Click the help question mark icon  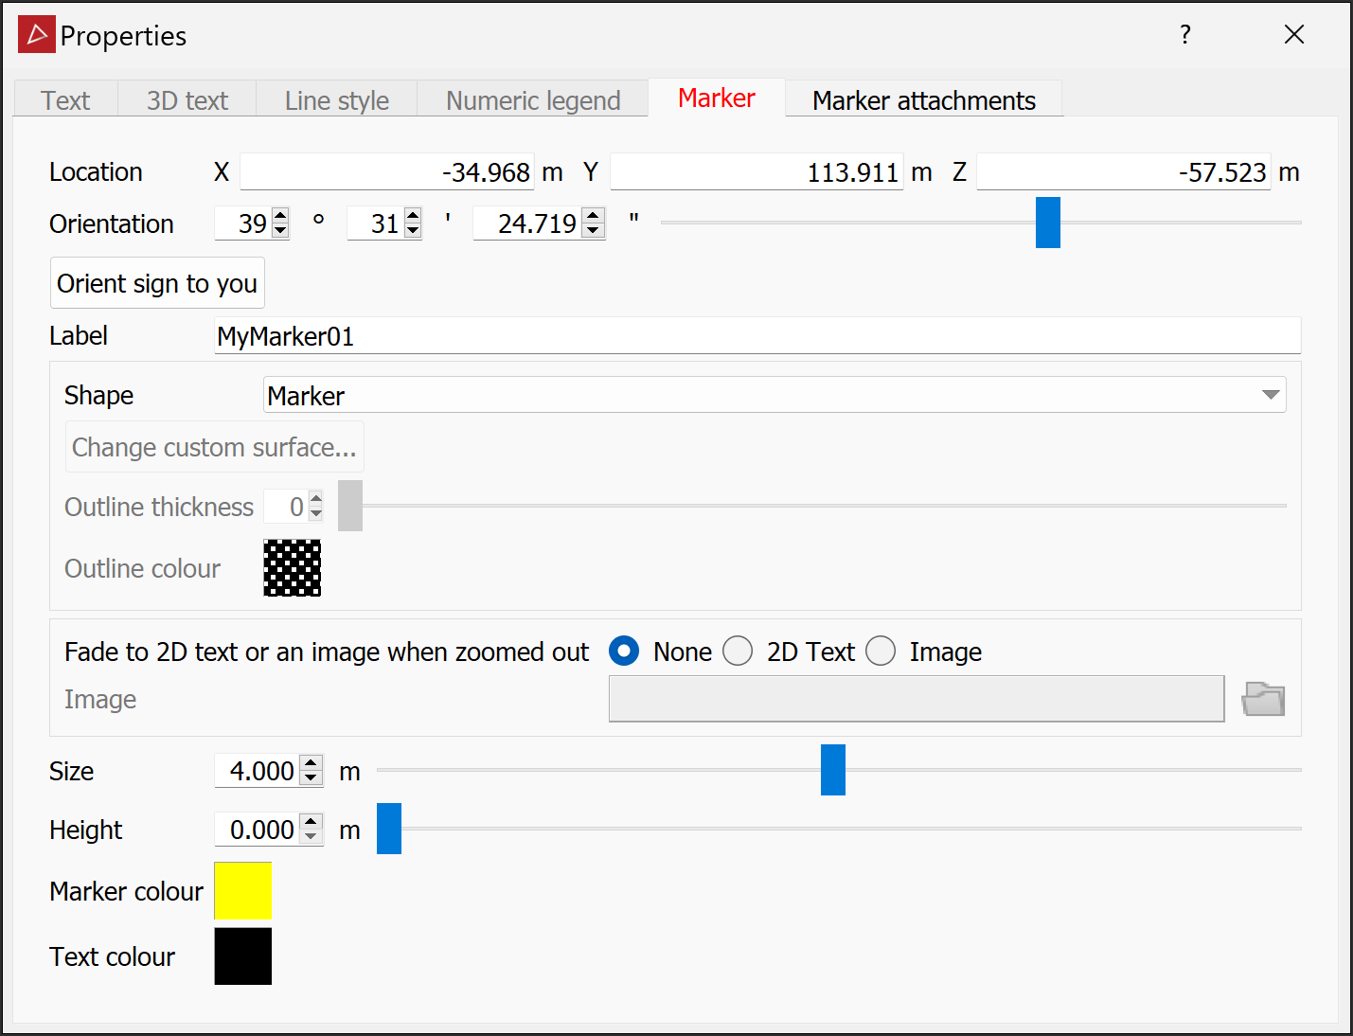(1185, 35)
